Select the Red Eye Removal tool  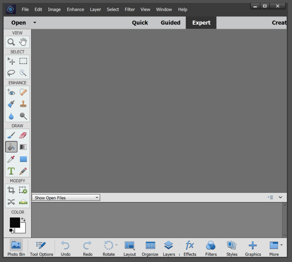(x=11, y=92)
